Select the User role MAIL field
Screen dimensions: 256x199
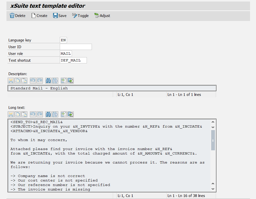pyautogui.click(x=65, y=53)
